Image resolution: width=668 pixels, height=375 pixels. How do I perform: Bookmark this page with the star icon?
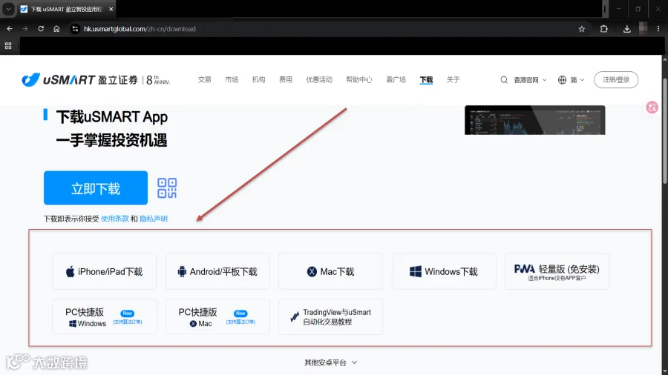[581, 29]
